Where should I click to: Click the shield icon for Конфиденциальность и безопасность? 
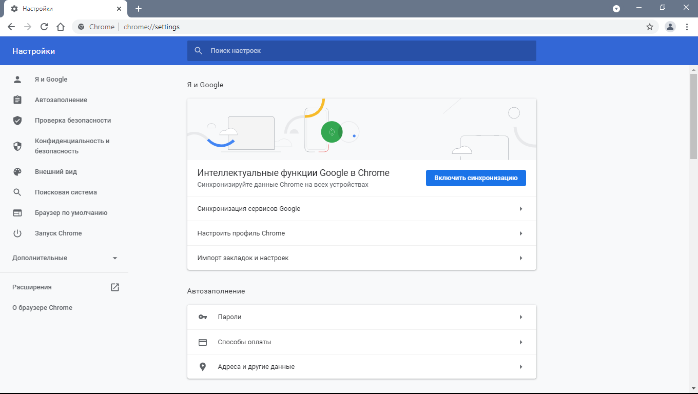[x=17, y=146]
